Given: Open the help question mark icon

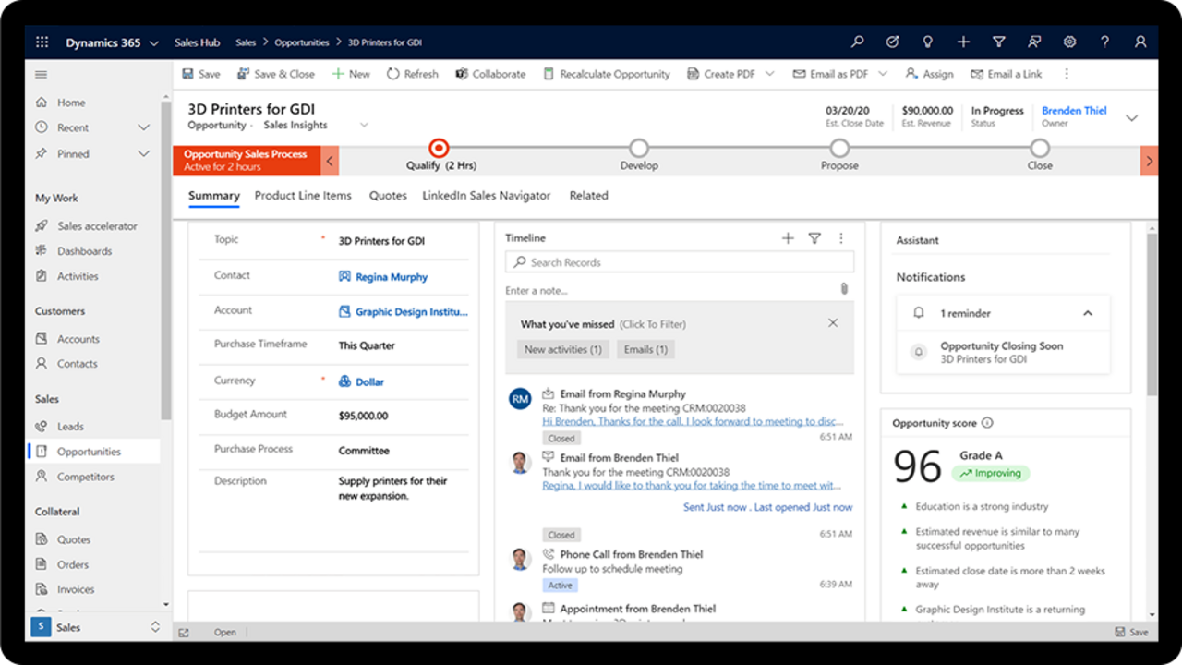Looking at the screenshot, I should 1104,42.
